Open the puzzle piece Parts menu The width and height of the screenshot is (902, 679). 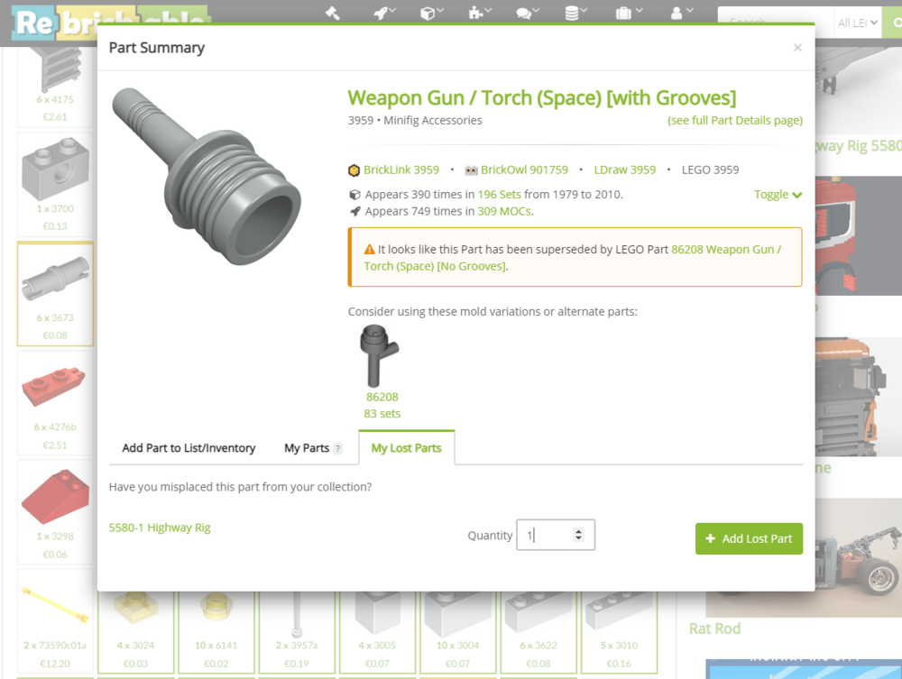click(x=479, y=13)
